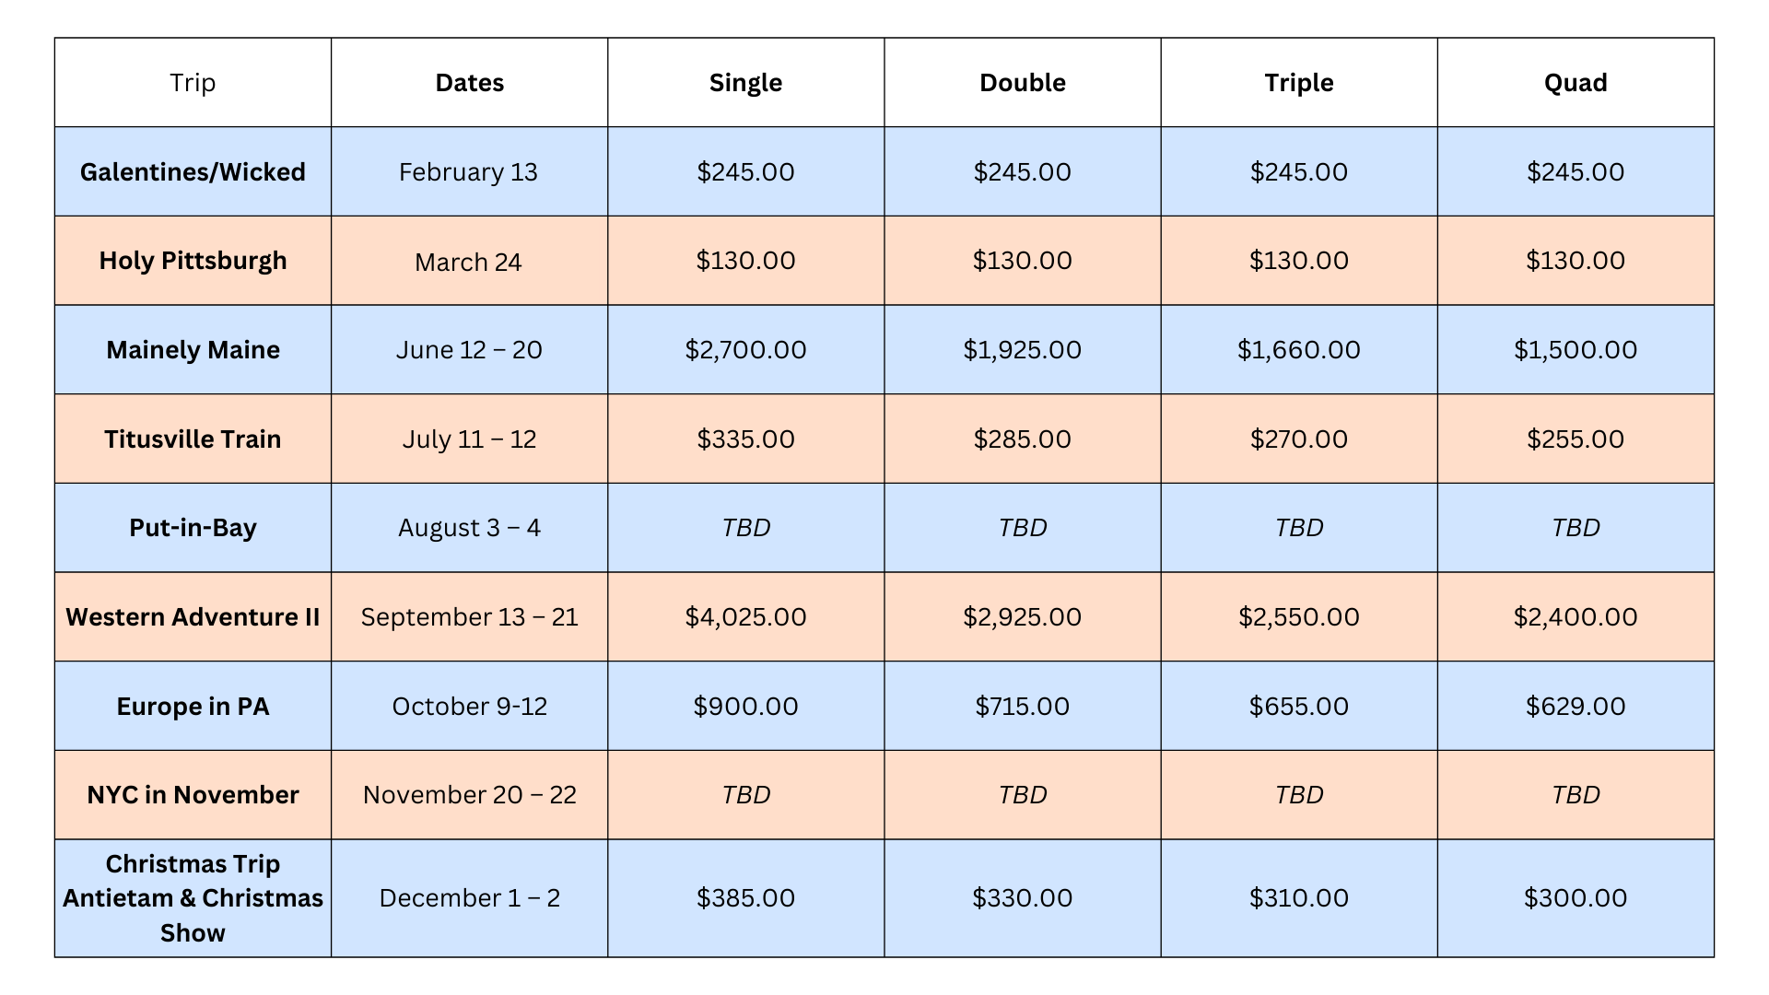Select the February 13 date cell

tap(468, 172)
